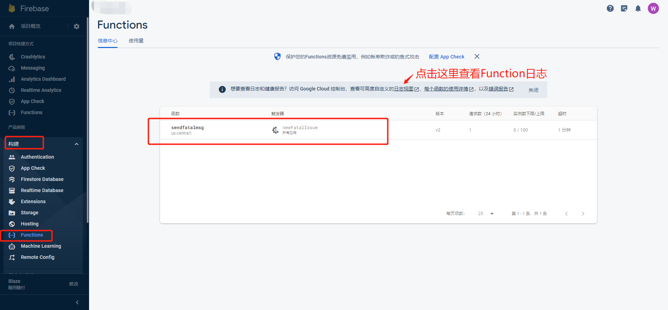Select the sendfatalmsg function row

(379, 130)
